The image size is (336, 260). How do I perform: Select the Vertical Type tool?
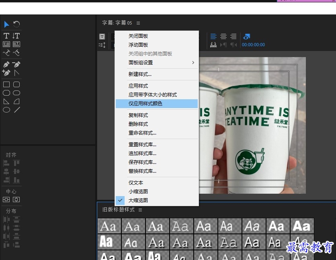tap(16, 35)
